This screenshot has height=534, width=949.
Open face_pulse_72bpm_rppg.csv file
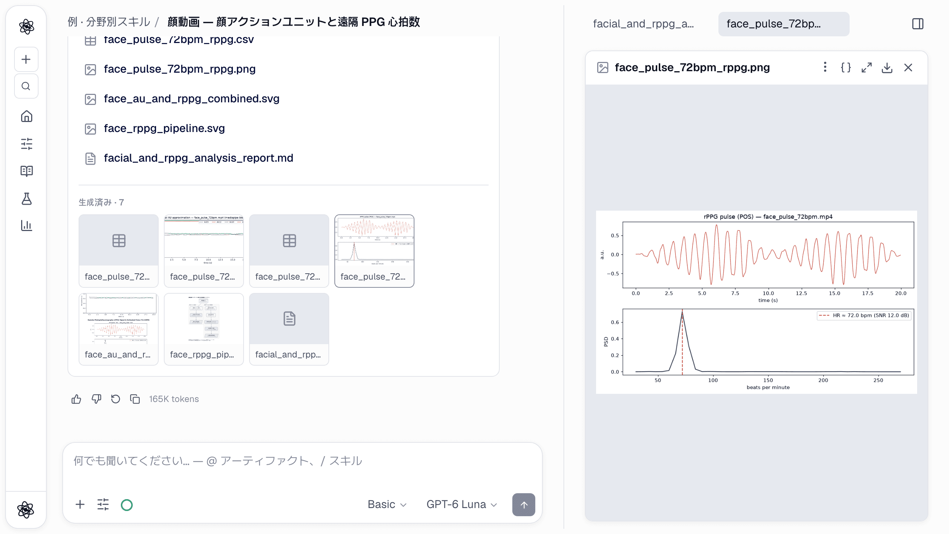tap(179, 40)
